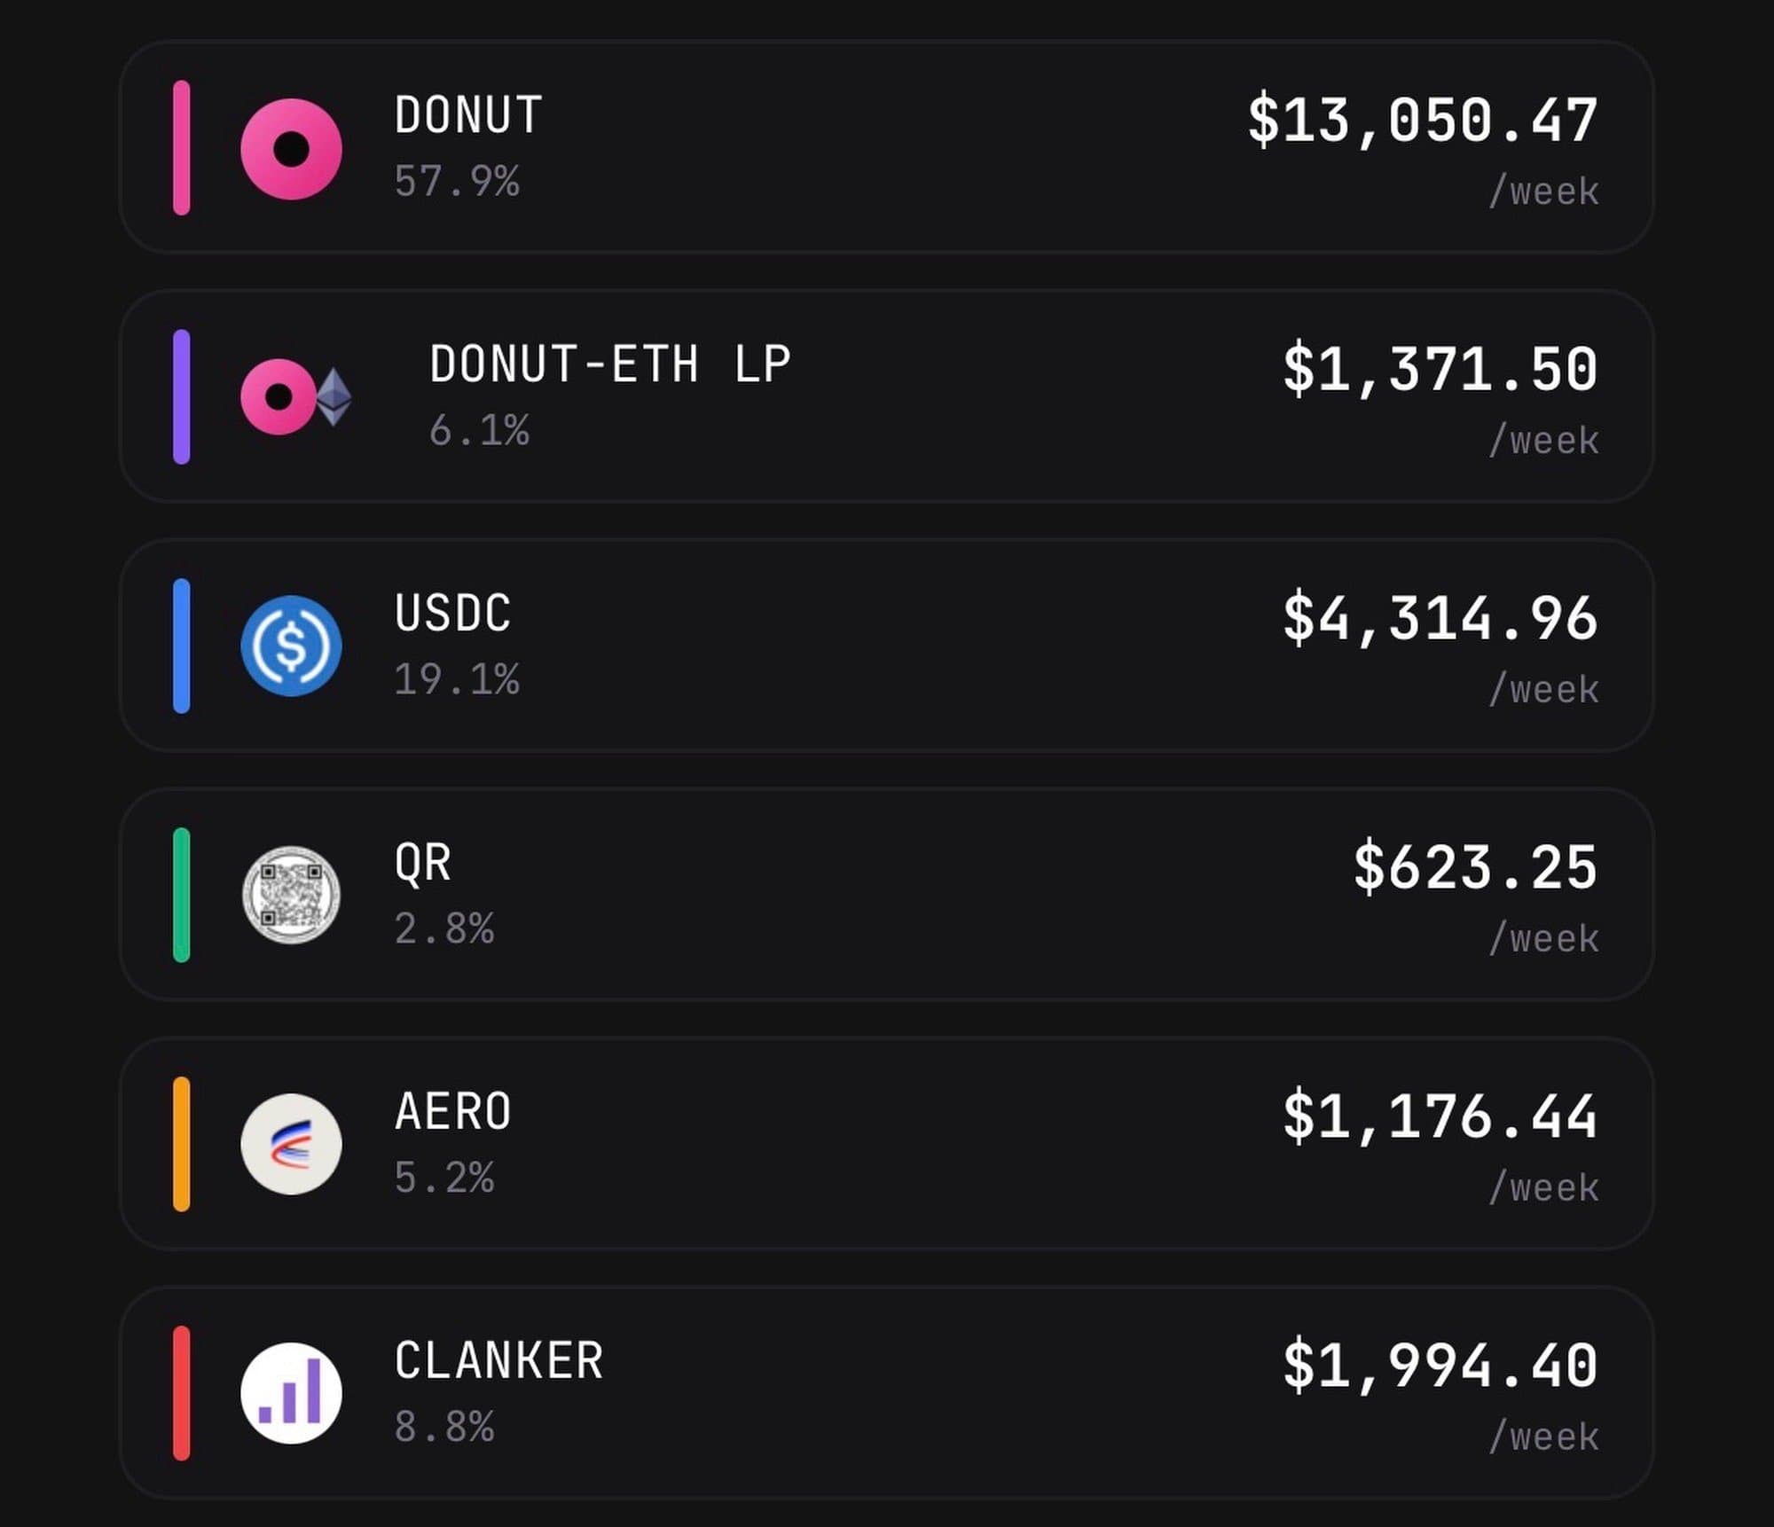The image size is (1774, 1527).
Task: Click the $4,314.96 weekly amount
Action: [1440, 619]
